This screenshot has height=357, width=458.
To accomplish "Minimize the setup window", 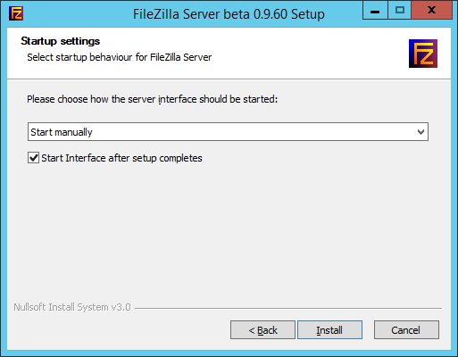I will 375,11.
